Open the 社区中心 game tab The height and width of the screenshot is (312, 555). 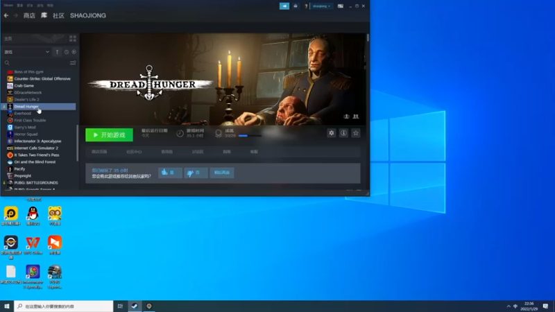[134, 152]
